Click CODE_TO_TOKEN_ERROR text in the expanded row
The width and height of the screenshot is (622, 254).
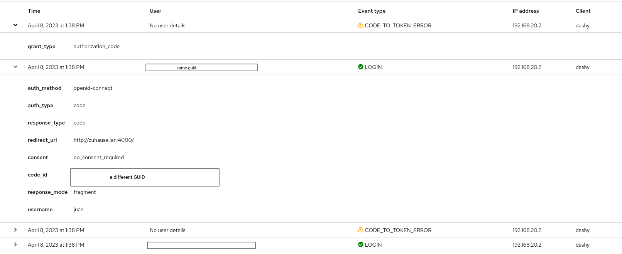398,25
